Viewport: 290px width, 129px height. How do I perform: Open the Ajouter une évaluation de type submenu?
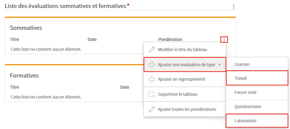coord(185,64)
